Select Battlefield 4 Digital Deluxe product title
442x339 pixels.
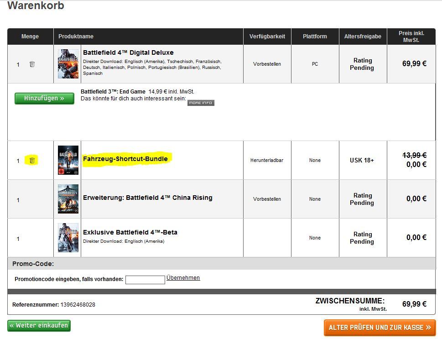pyautogui.click(x=128, y=52)
